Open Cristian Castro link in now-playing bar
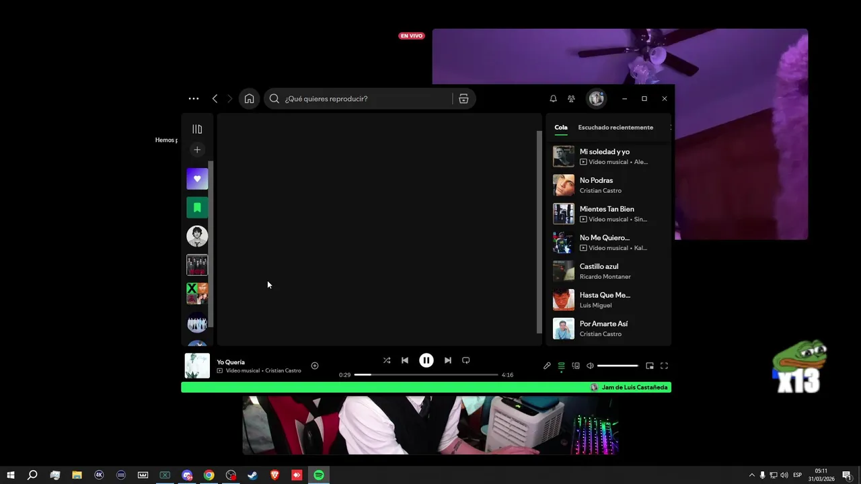 point(283,370)
